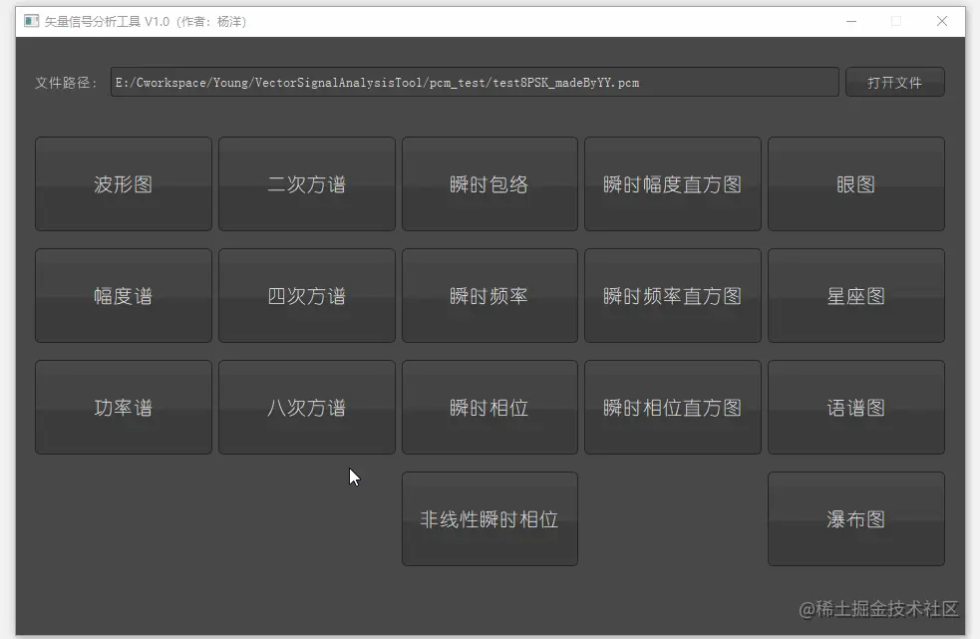The image size is (980, 639).
Task: Open the 四次方谱 fourth-power spectrum
Action: (306, 295)
